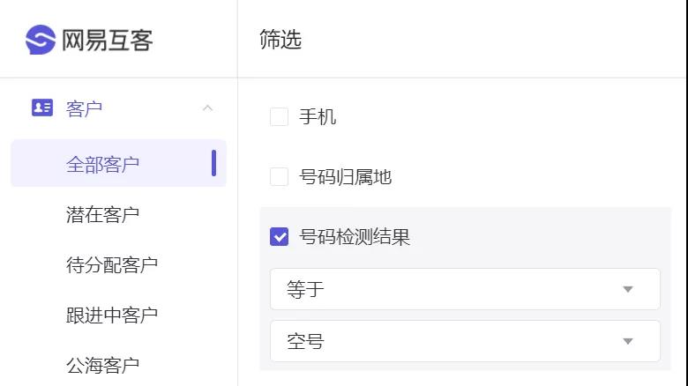688x386 pixels.
Task: Open the 潜在客户 menu item
Action: (x=102, y=214)
